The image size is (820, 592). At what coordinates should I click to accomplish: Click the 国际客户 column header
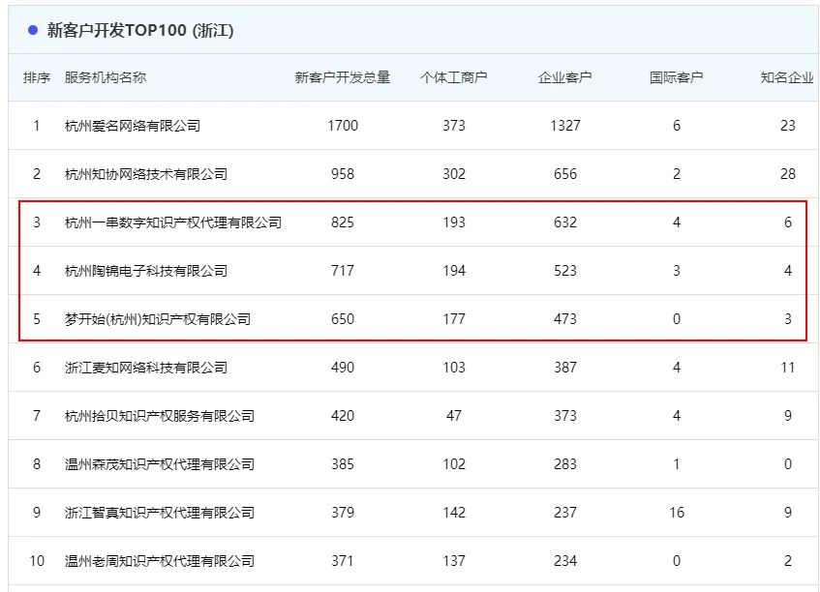pos(676,77)
